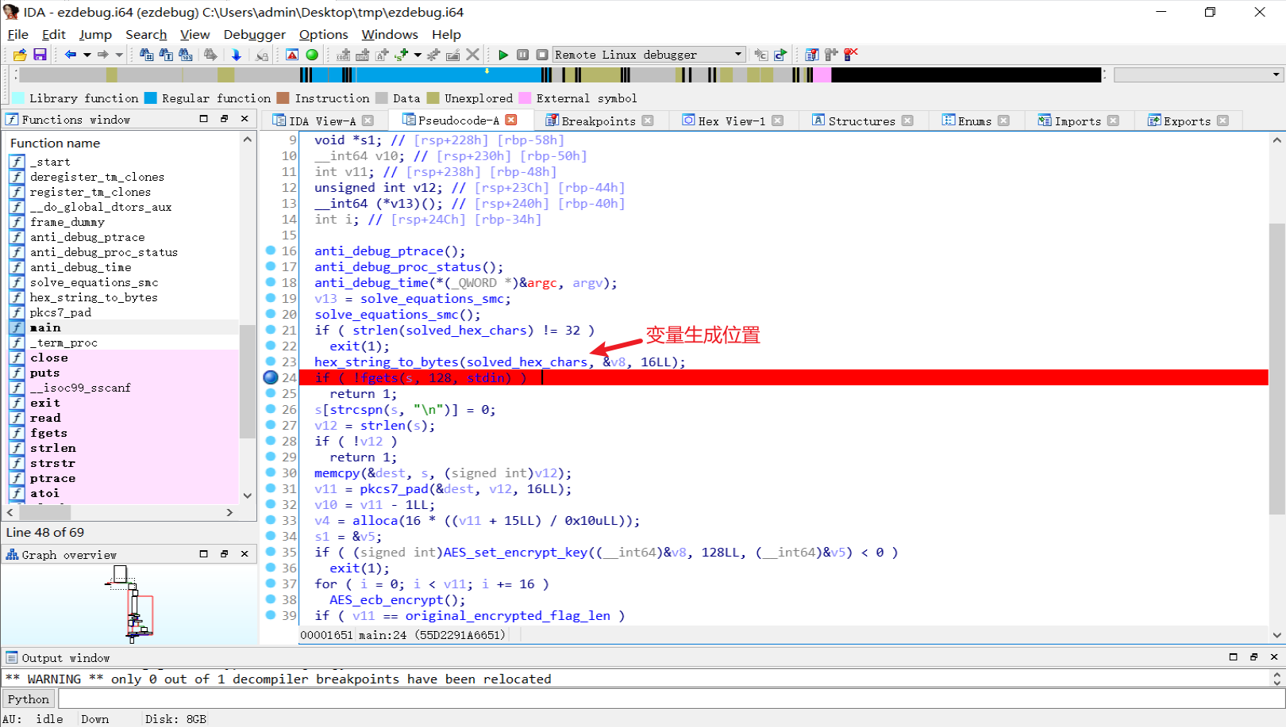Click the black region of the navigation band
This screenshot has height=727, width=1286.
pos(966,75)
